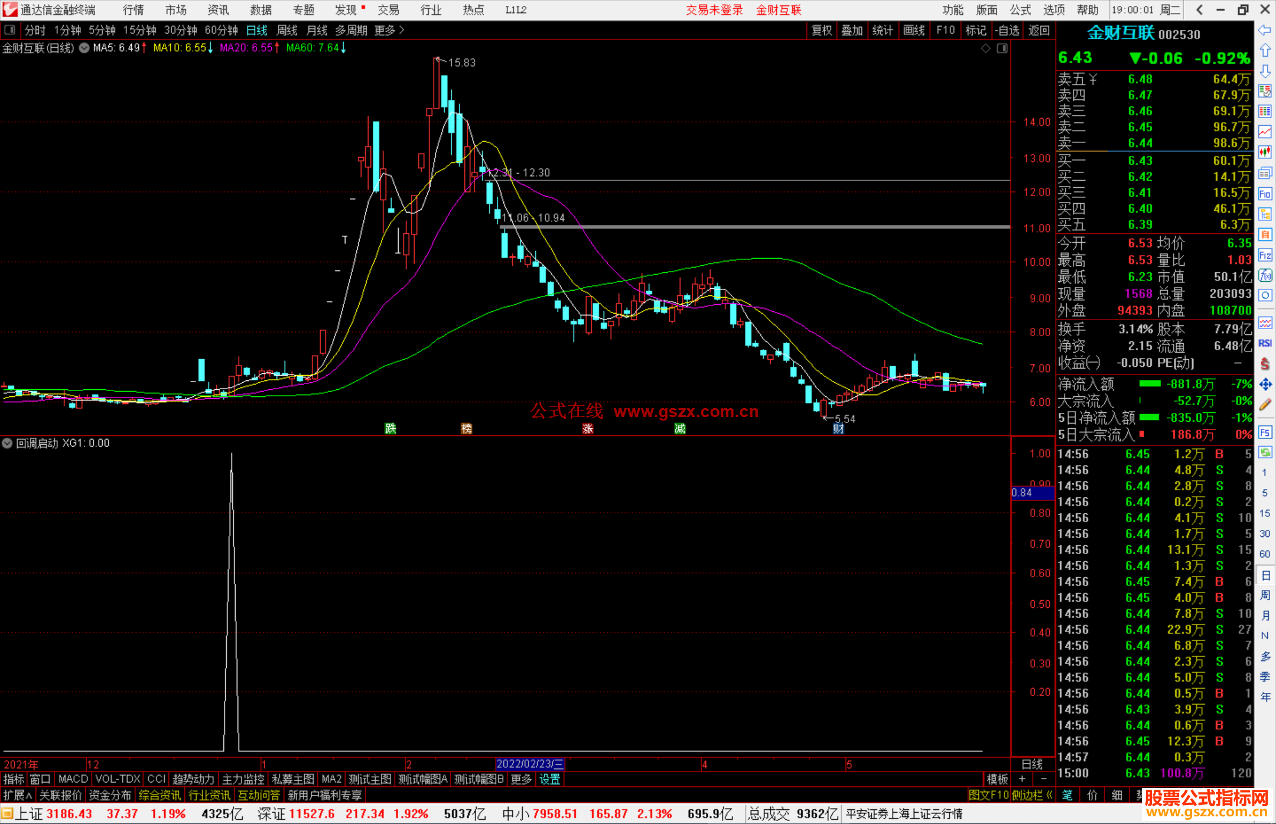This screenshot has height=824, width=1276.
Task: Select the RSI indicator sidebar icon
Action: pyautogui.click(x=1265, y=343)
